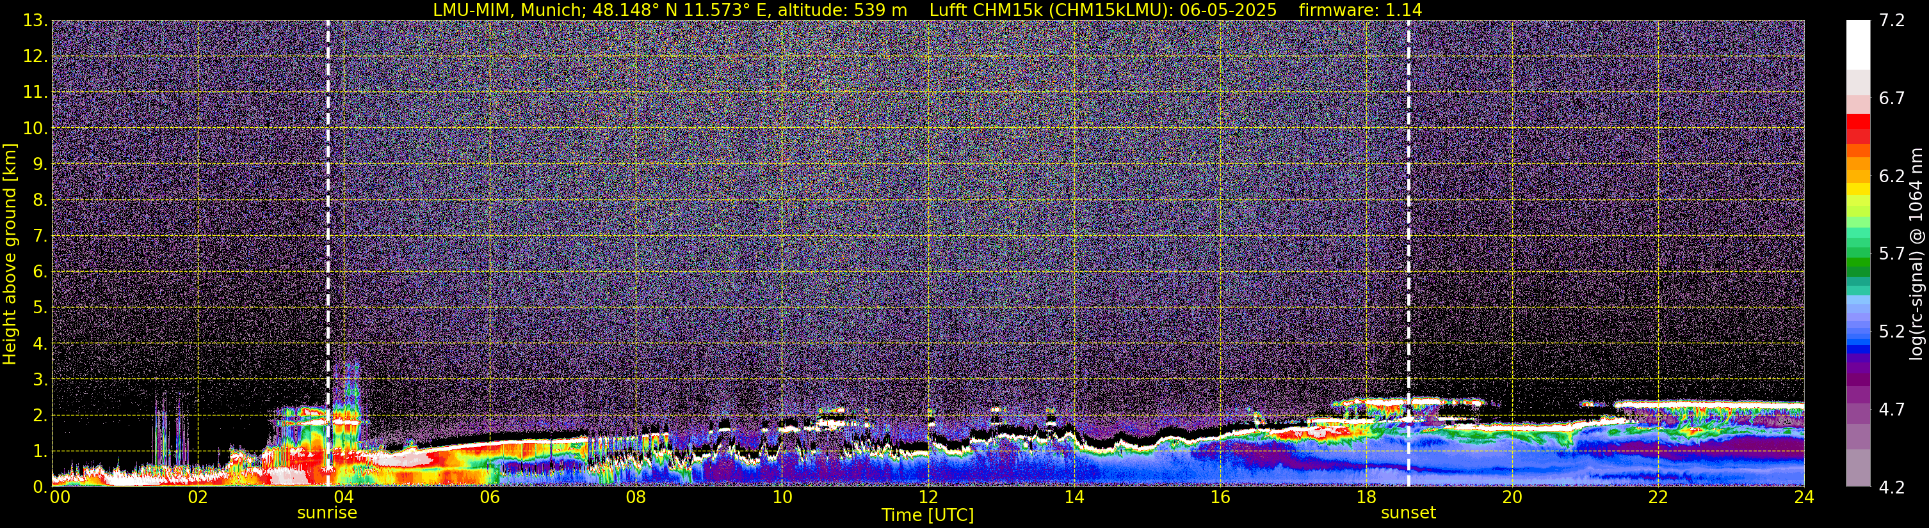This screenshot has width=1929, height=528.
Task: Click the 5. height axis tick label
Action: coord(40,307)
